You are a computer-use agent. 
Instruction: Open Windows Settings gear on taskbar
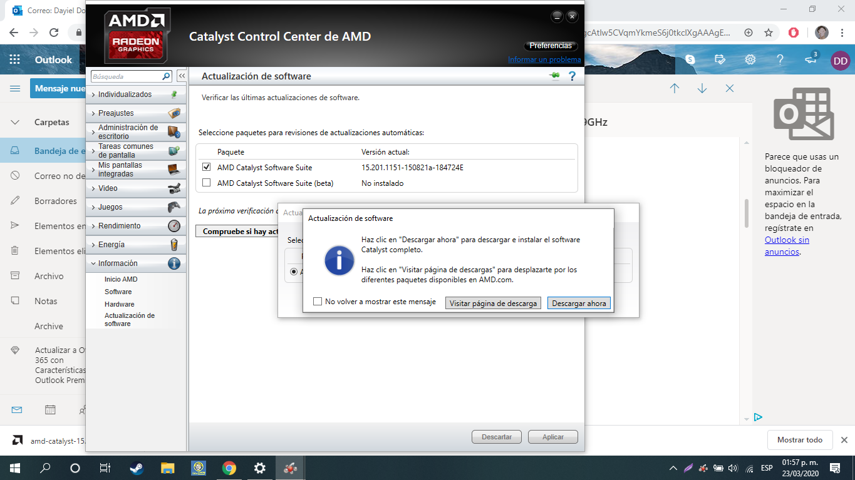[260, 467]
